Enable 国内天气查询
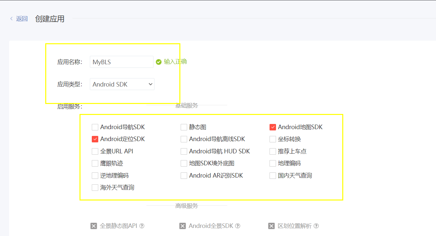Screen dimensions: 436x236 click(272, 175)
